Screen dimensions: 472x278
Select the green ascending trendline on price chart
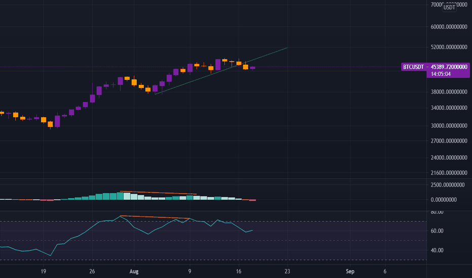(221, 71)
